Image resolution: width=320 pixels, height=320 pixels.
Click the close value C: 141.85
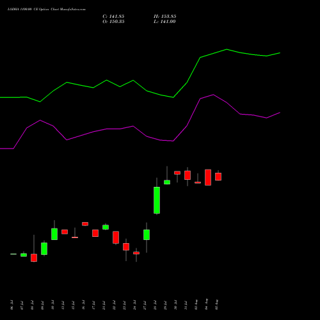coord(113,17)
